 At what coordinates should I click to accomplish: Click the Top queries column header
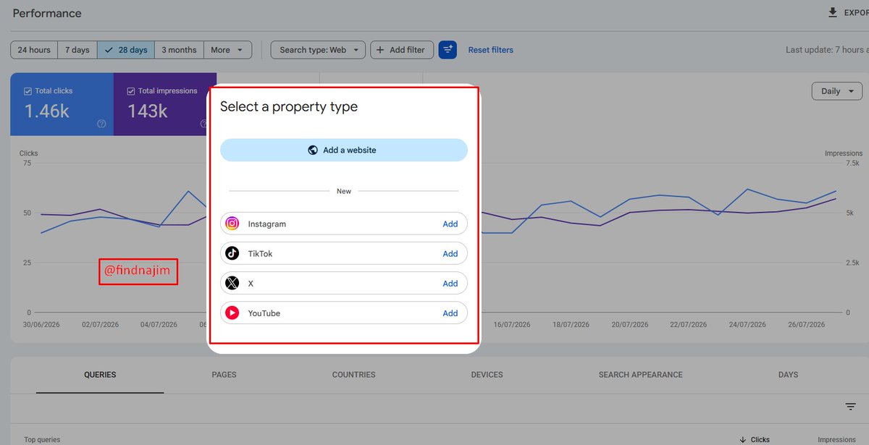point(42,439)
